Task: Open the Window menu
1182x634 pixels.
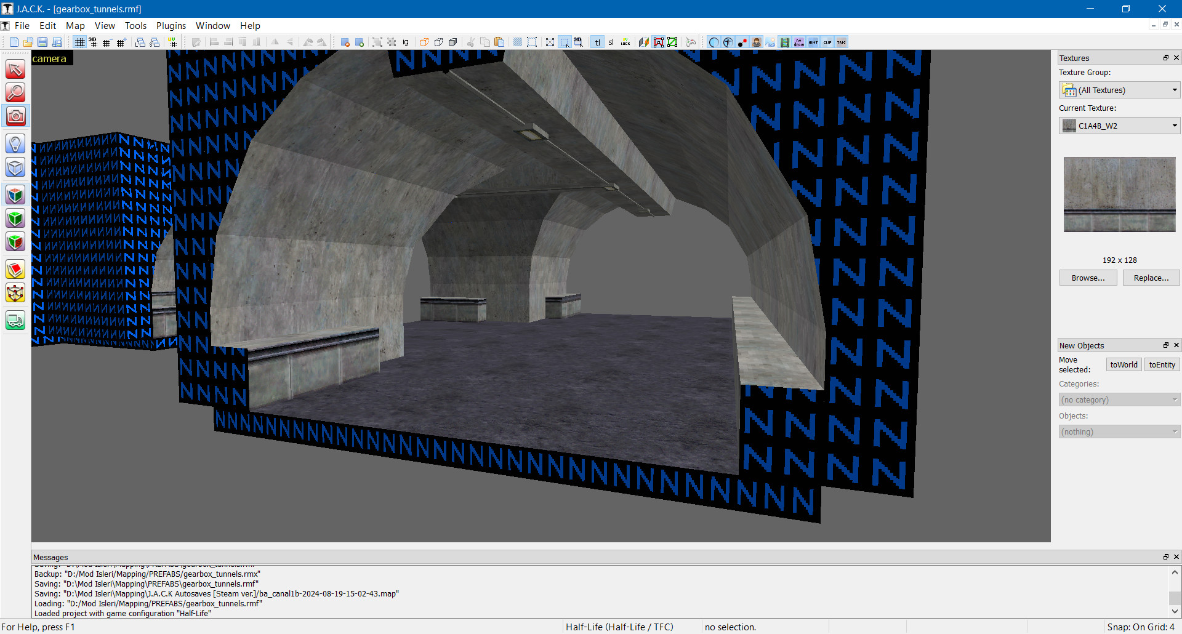Action: tap(213, 25)
